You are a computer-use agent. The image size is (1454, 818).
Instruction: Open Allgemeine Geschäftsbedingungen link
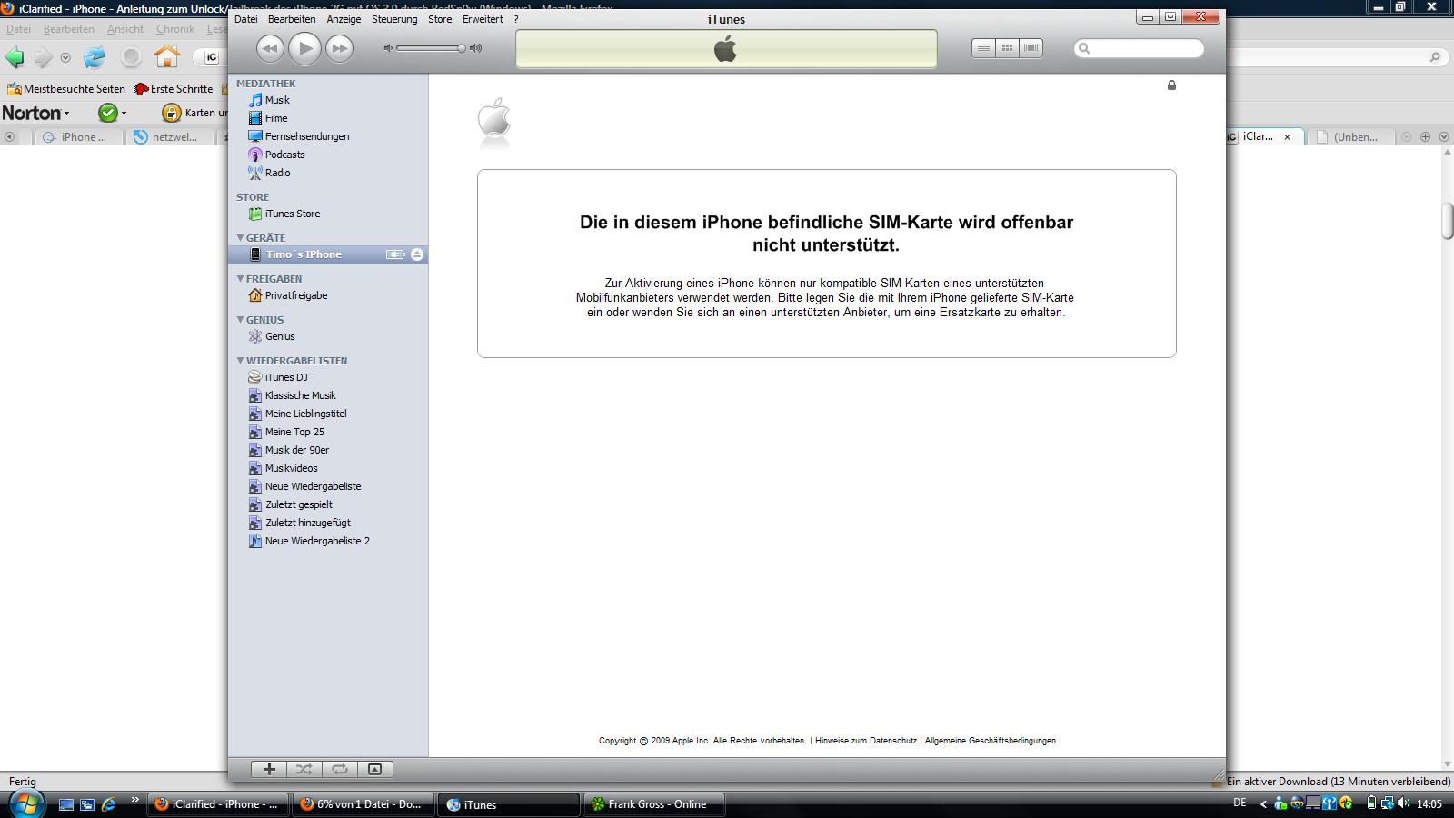pyautogui.click(x=991, y=741)
